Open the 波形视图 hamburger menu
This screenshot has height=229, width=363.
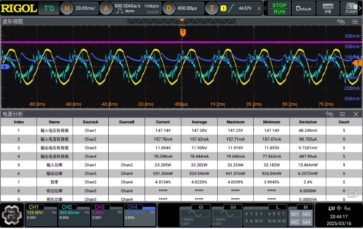355,22
